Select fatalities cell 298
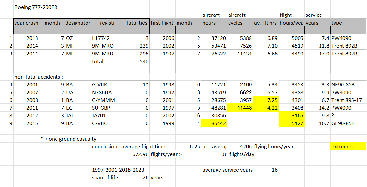 click(x=137, y=54)
